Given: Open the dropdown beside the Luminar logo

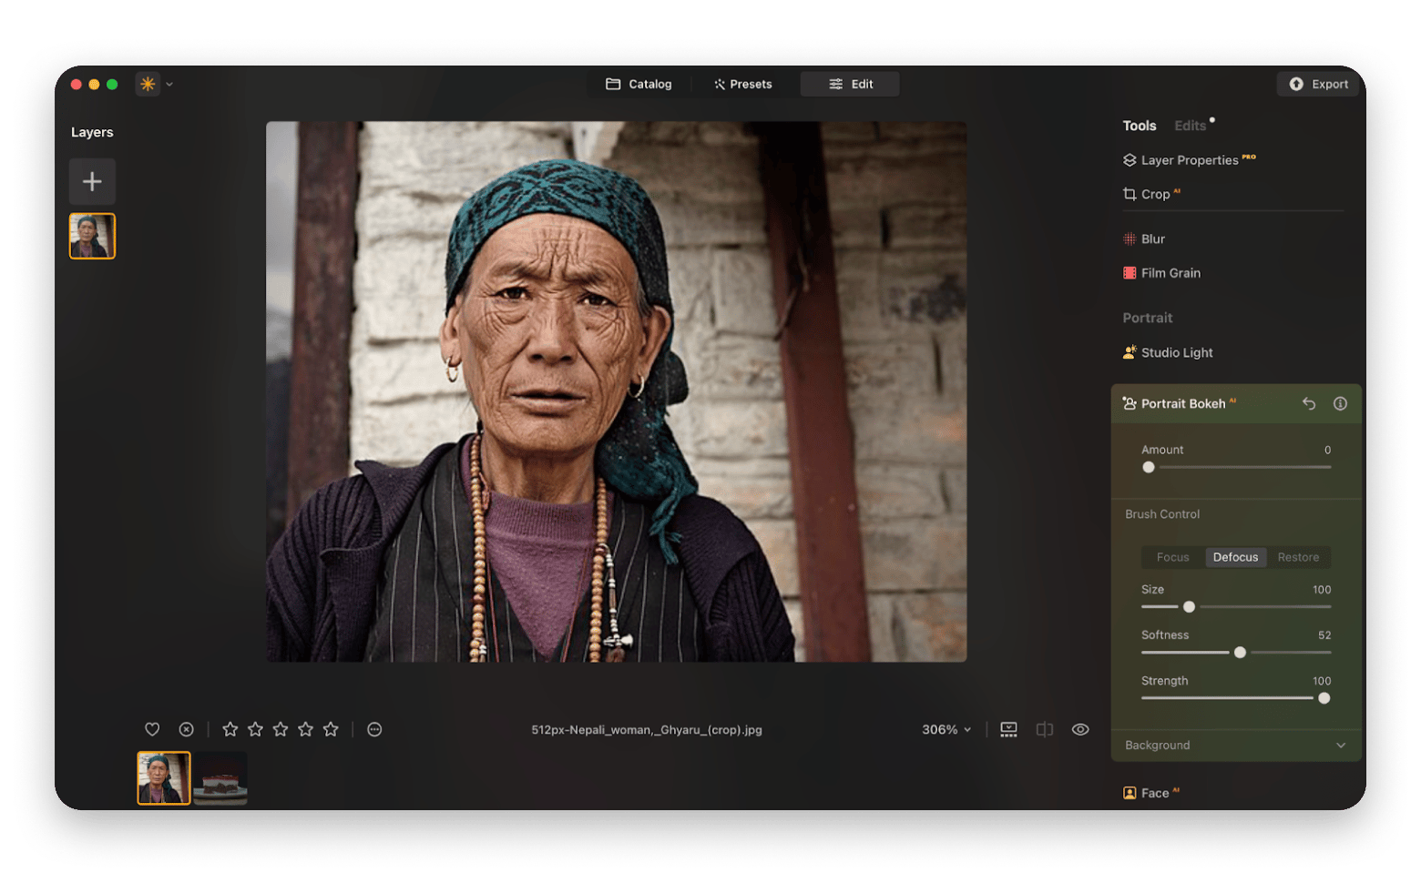Looking at the screenshot, I should pyautogui.click(x=169, y=84).
